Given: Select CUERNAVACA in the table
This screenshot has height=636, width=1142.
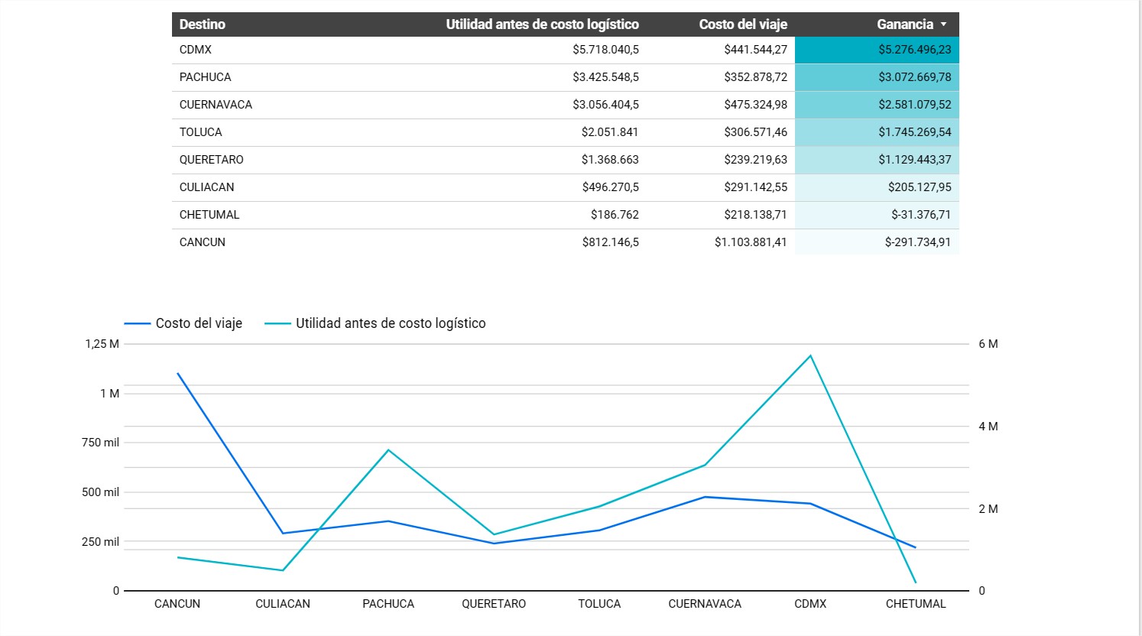Looking at the screenshot, I should (x=216, y=105).
